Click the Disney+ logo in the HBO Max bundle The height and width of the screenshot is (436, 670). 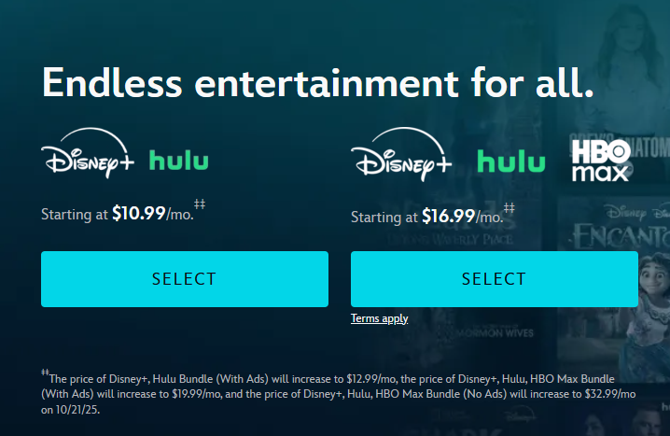point(399,156)
